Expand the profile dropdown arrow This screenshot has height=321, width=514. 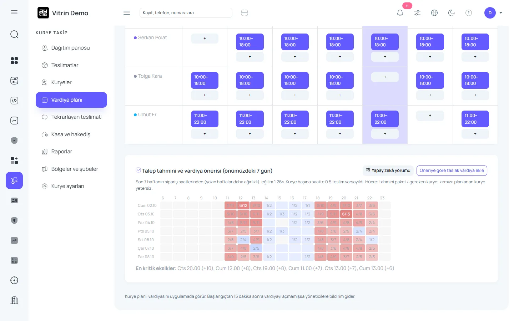(501, 13)
